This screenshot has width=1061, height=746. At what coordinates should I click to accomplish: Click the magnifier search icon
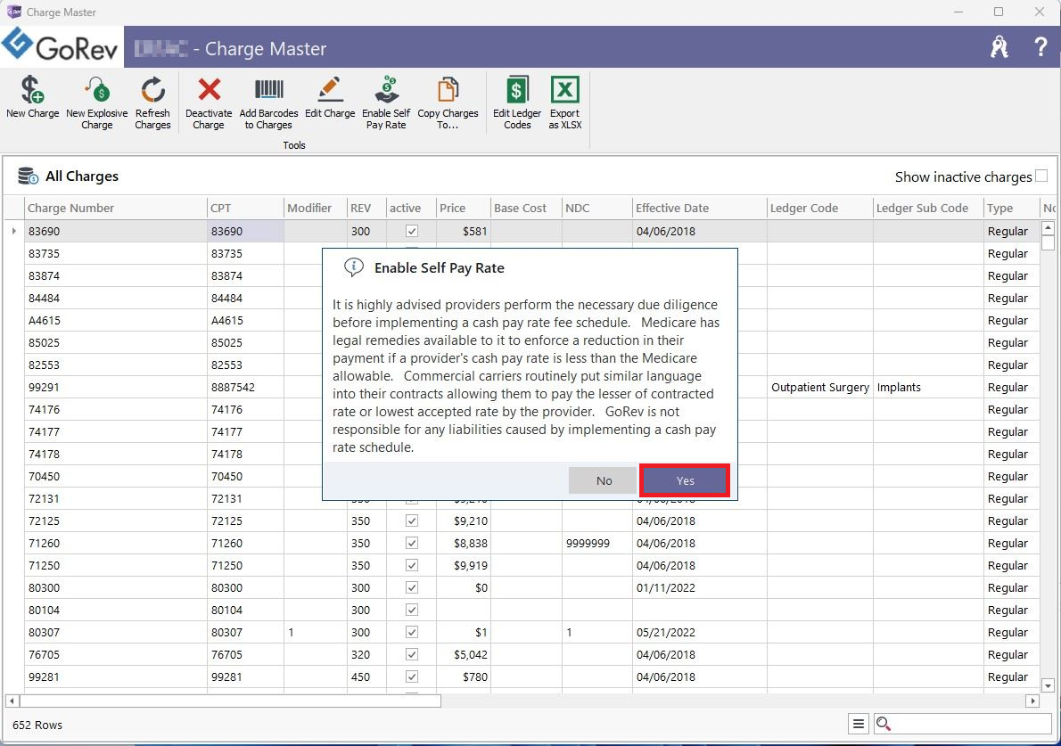[x=883, y=724]
